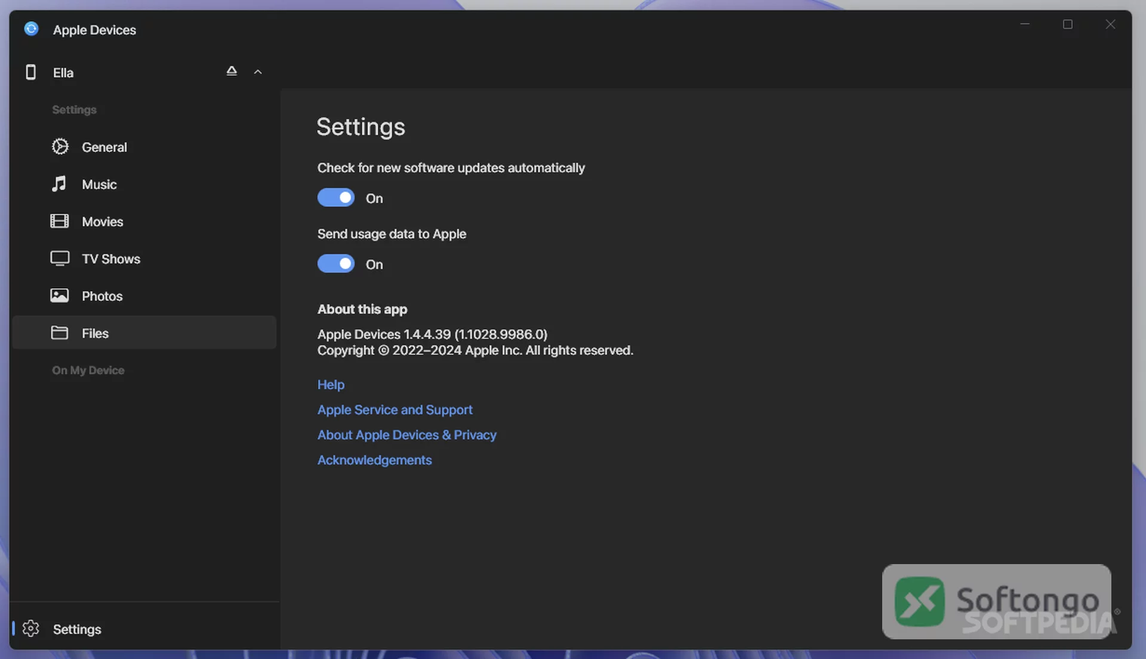Image resolution: width=1146 pixels, height=659 pixels.
Task: Click the General gear icon in sidebar
Action: point(60,146)
